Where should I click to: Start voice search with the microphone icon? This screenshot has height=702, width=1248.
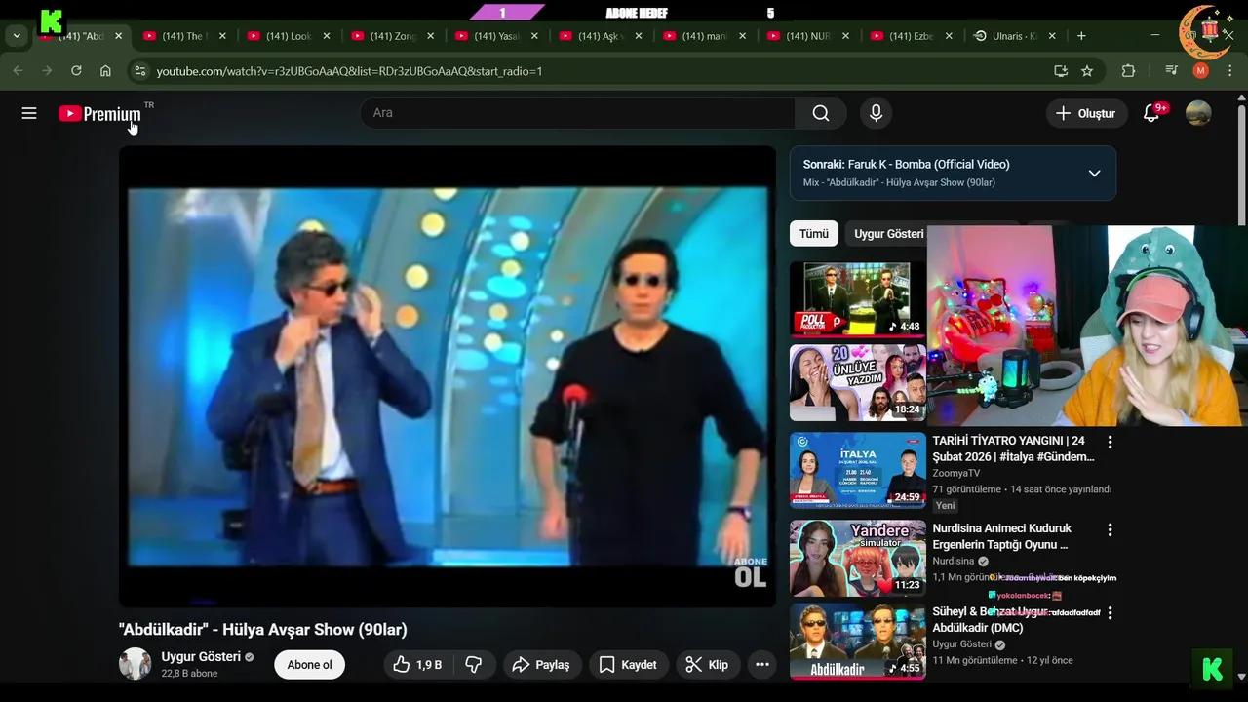coord(876,113)
